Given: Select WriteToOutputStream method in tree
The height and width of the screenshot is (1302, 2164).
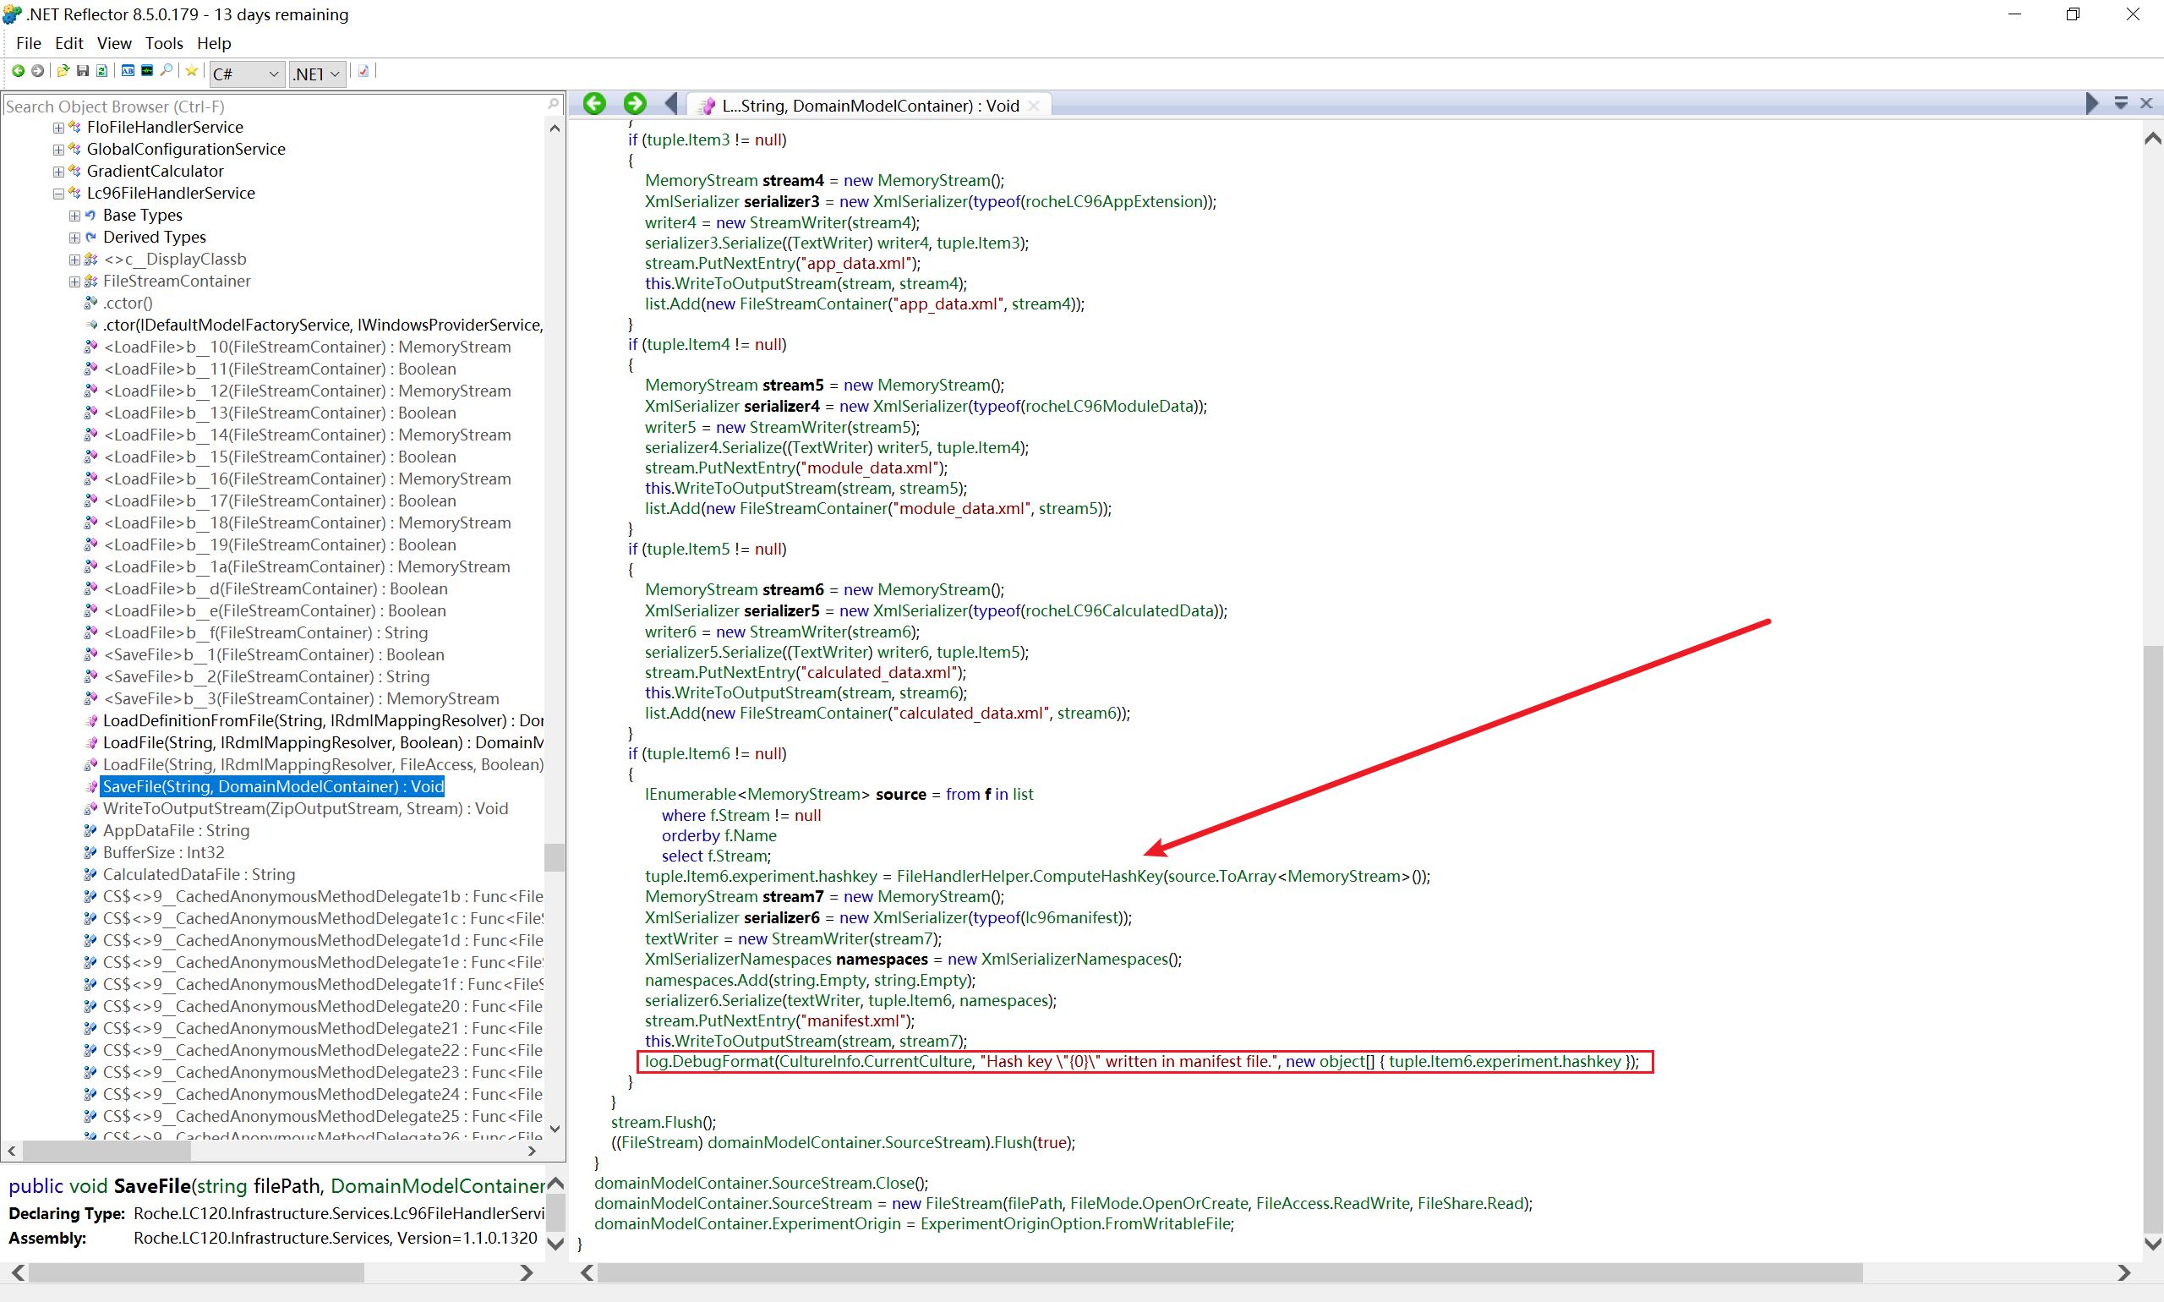Looking at the screenshot, I should (304, 808).
